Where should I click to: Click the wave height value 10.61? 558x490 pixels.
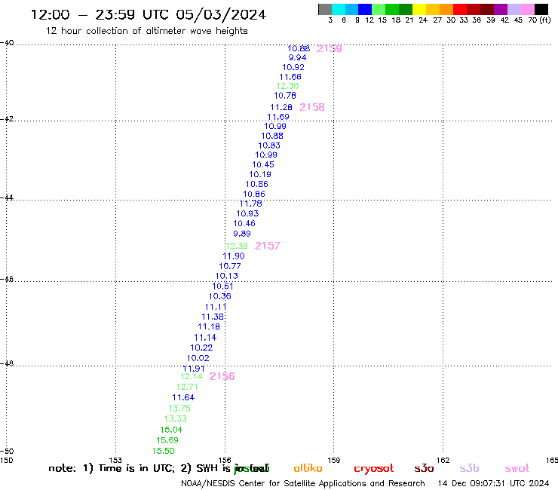[222, 286]
